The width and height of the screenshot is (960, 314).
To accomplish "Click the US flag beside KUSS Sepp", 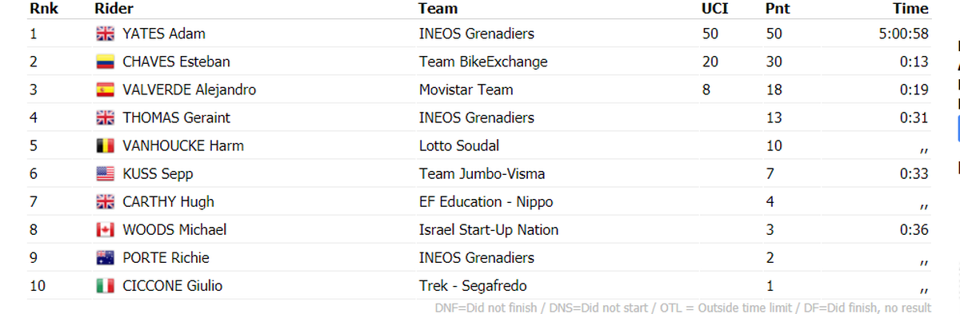I will pyautogui.click(x=105, y=173).
